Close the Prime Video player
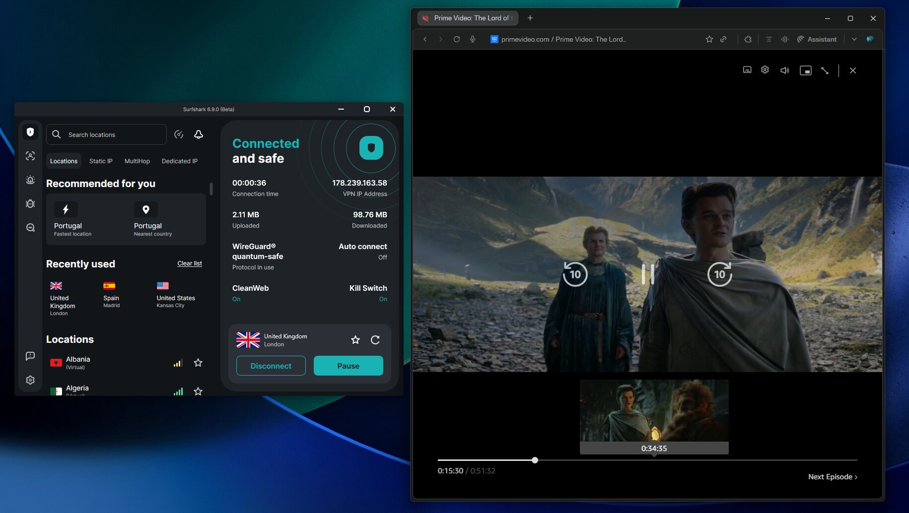This screenshot has height=513, width=909. [x=853, y=70]
